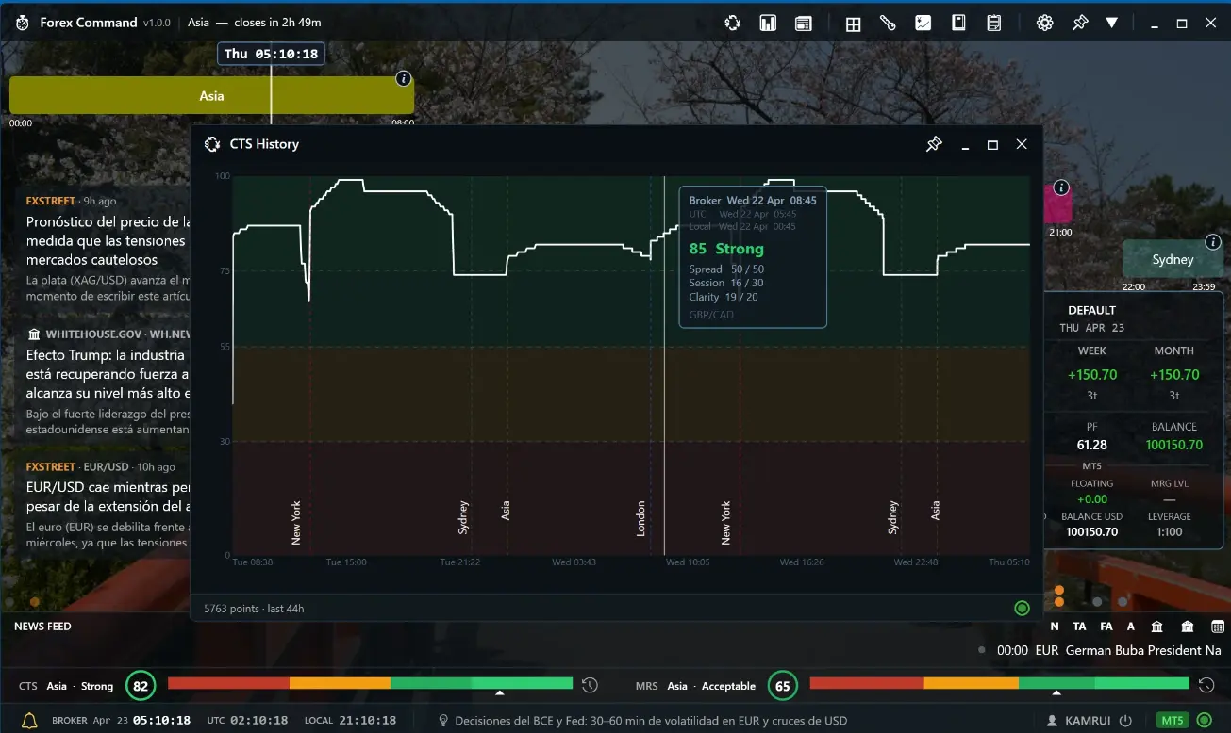The width and height of the screenshot is (1231, 733).
Task: Open the Efecto Trump news headline
Action: click(x=108, y=374)
